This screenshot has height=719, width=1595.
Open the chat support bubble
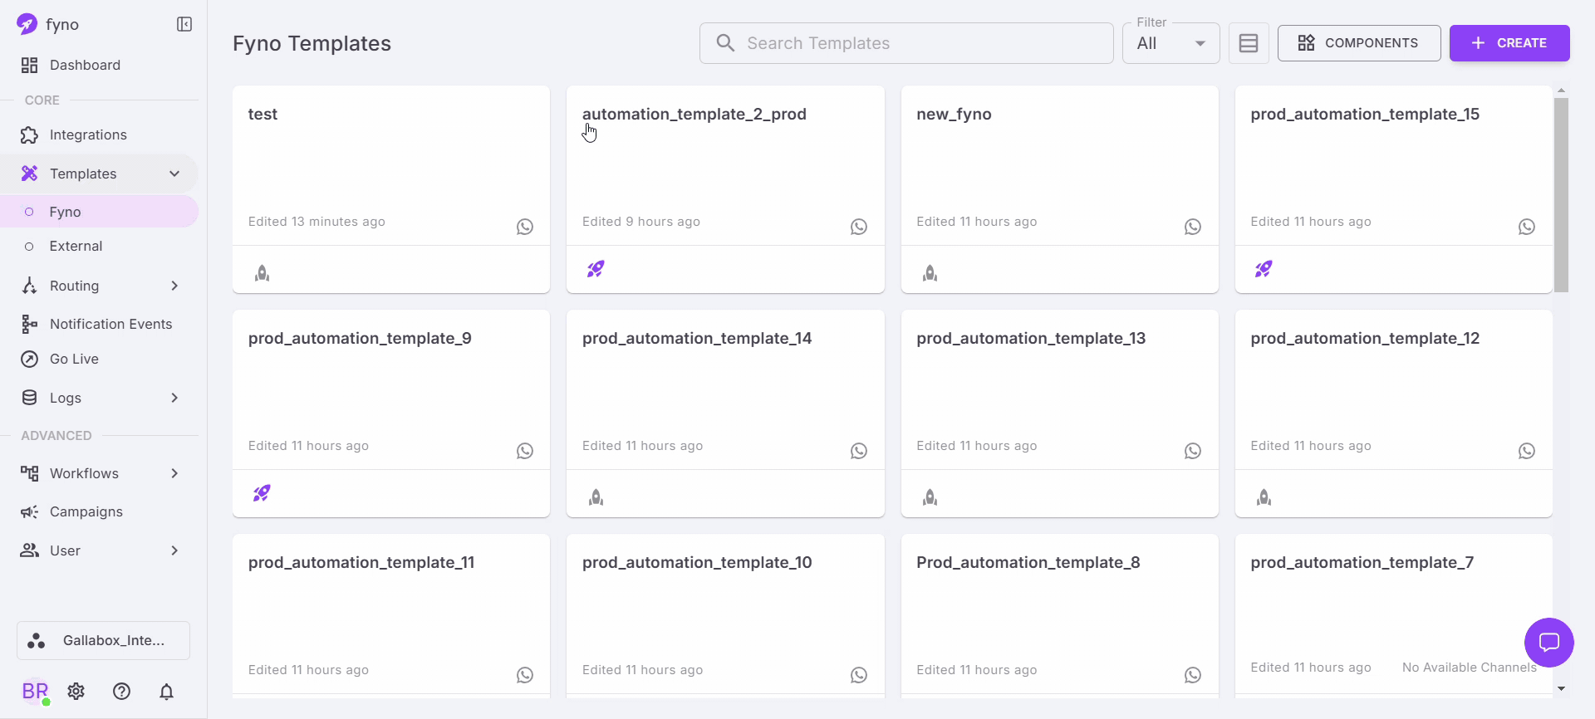coord(1548,642)
